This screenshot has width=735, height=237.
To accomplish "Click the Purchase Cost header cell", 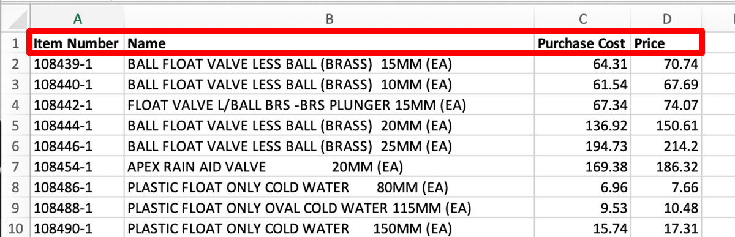I will click(582, 43).
